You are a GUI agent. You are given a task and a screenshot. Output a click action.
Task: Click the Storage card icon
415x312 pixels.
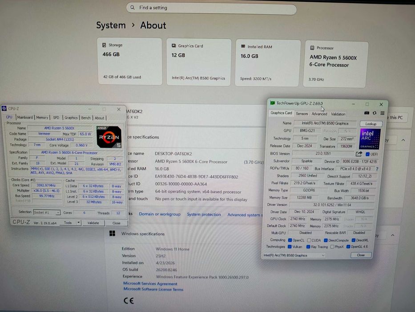104,45
